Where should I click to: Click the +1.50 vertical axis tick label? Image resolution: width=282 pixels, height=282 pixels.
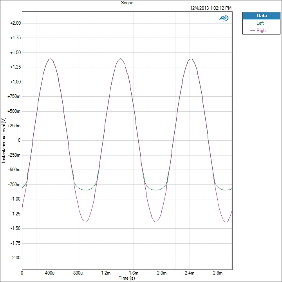click(x=15, y=52)
